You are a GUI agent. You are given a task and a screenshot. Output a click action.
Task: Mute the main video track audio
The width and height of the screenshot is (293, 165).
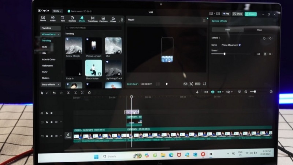[56, 136]
